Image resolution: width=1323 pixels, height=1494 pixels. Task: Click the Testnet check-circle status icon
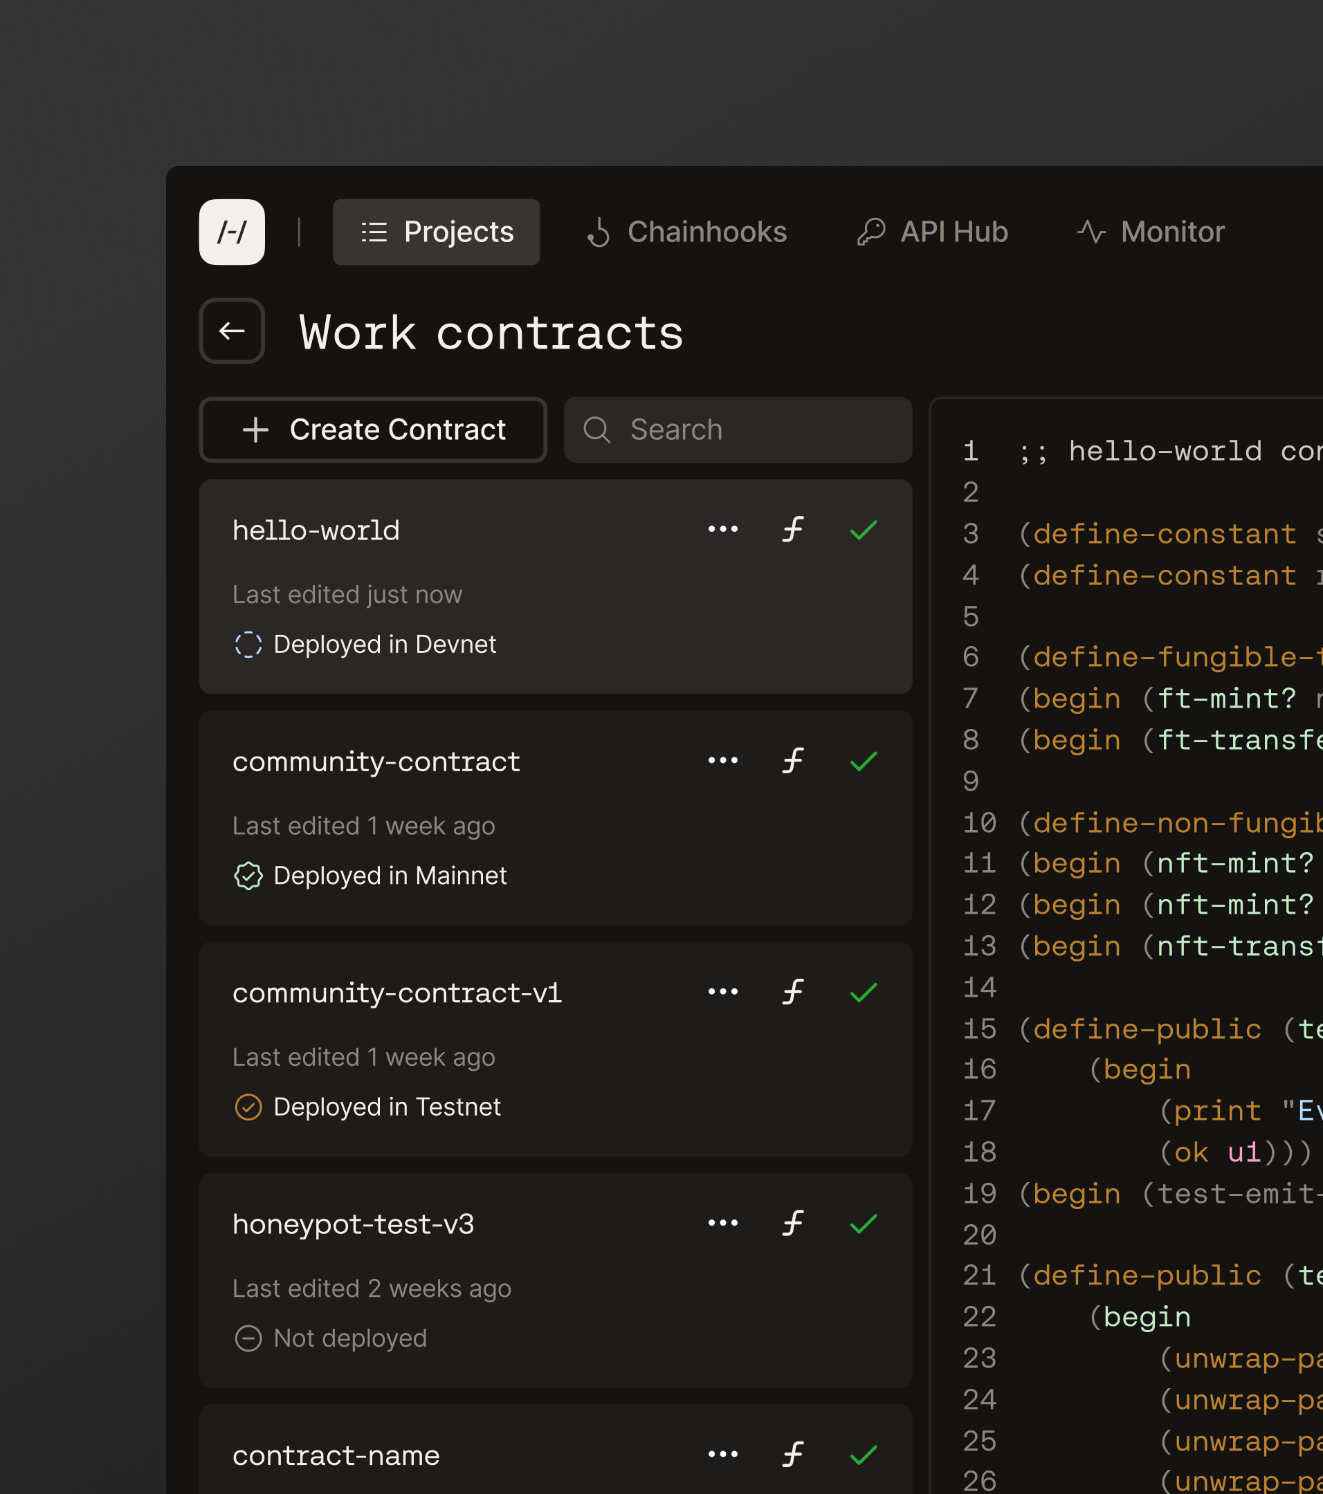click(248, 1107)
